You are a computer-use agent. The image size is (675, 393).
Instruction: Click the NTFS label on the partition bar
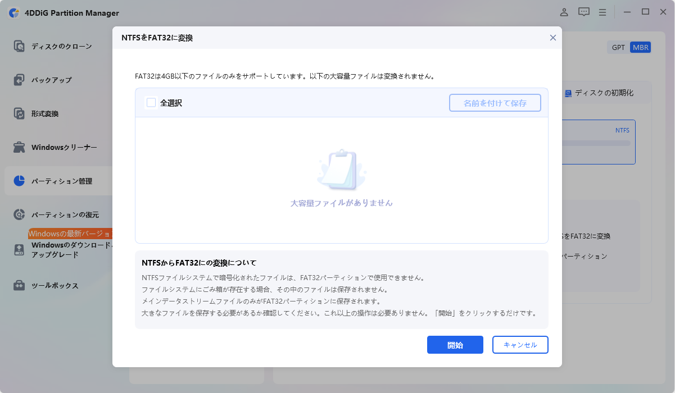(x=622, y=130)
